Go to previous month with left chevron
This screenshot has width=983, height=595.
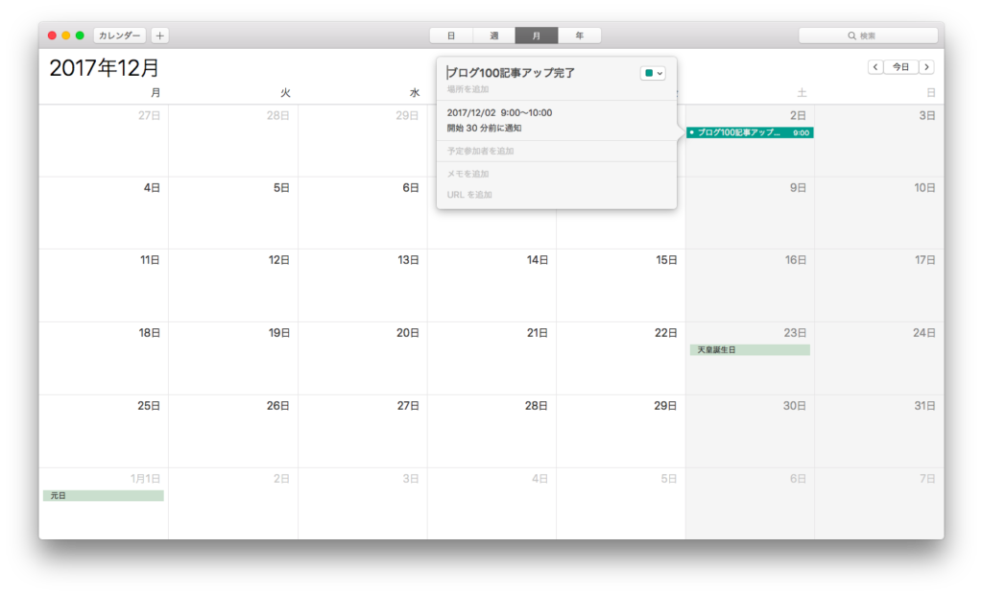click(875, 67)
